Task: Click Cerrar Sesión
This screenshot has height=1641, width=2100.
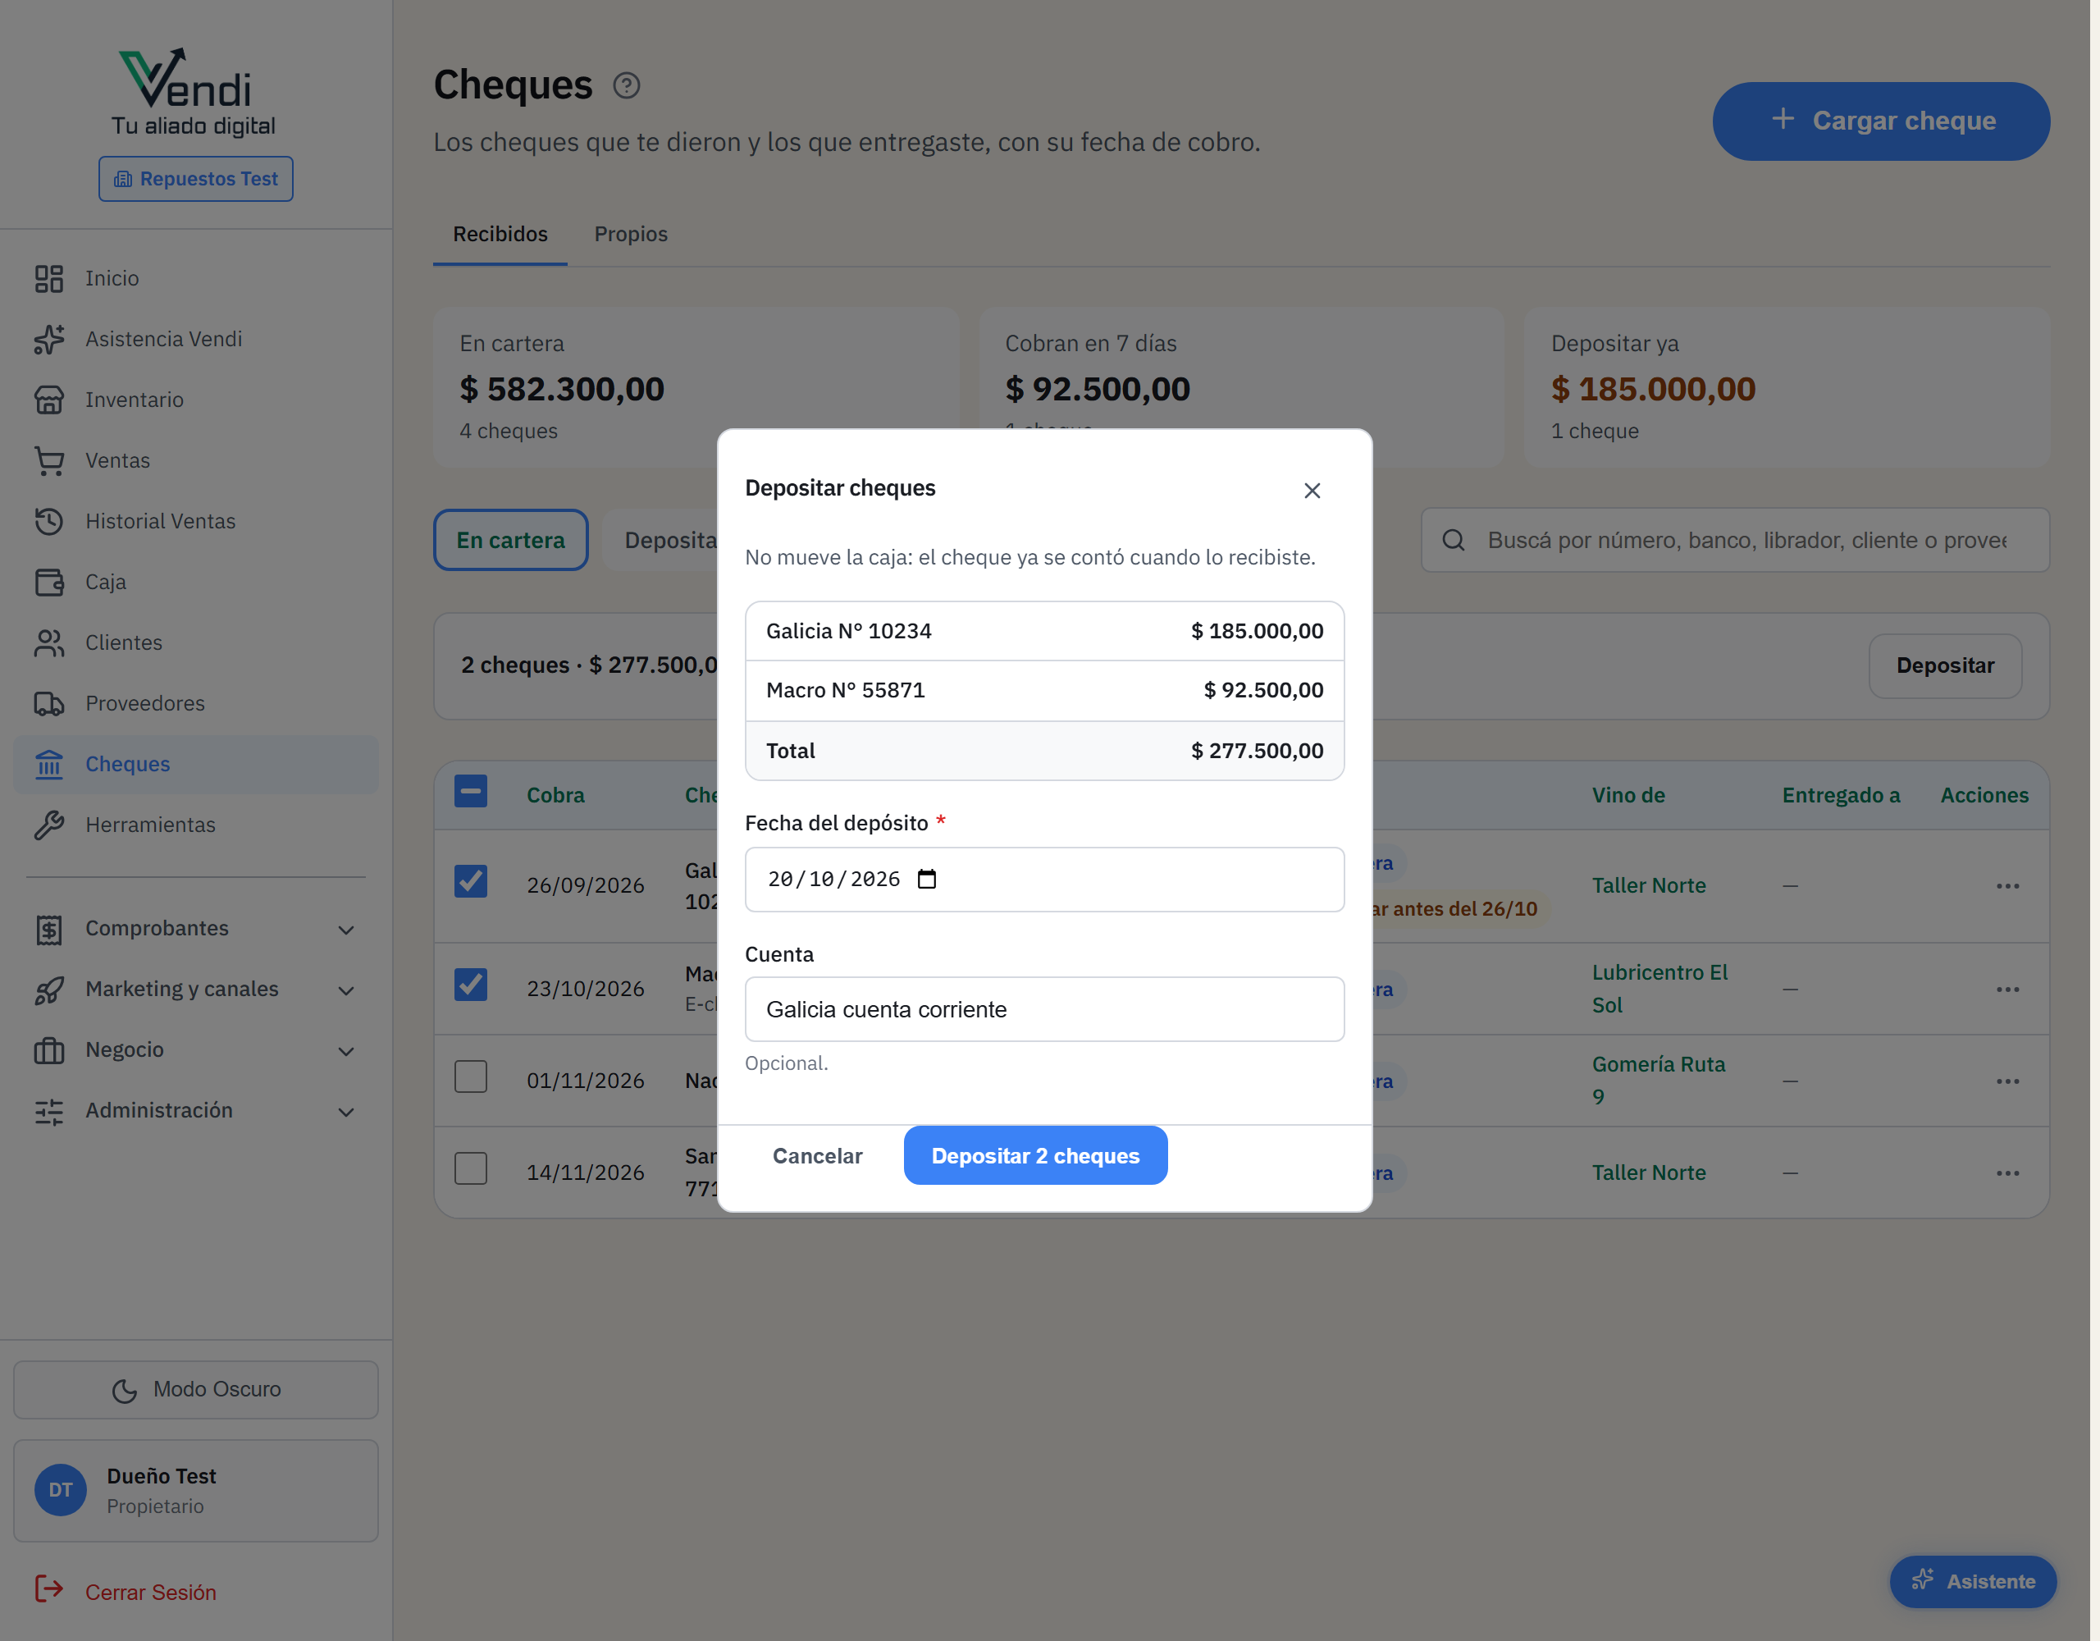Action: point(126,1592)
